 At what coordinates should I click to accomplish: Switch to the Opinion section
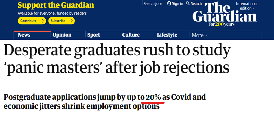click(x=62, y=35)
